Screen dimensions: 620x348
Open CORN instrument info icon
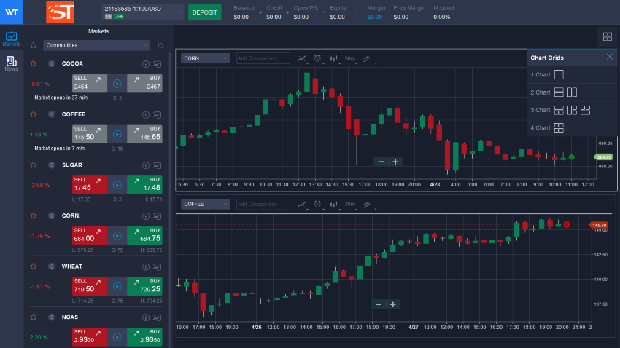click(146, 216)
